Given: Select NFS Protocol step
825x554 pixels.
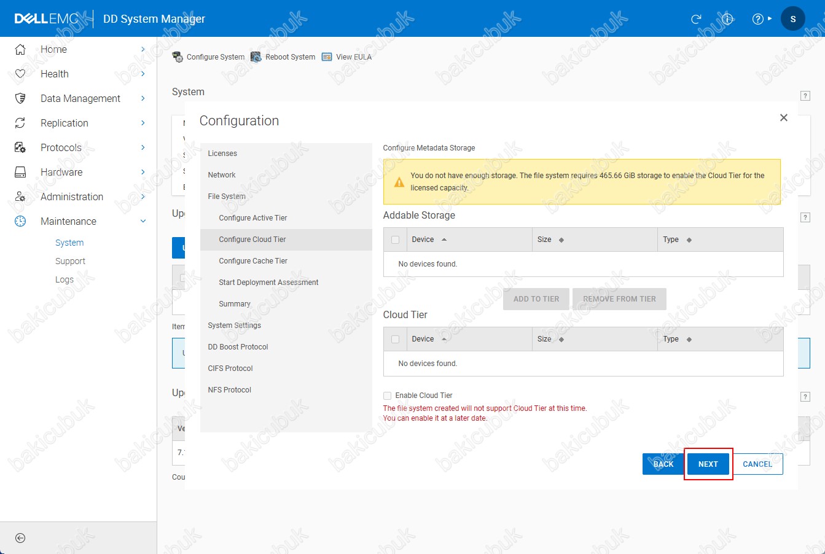Looking at the screenshot, I should click(286, 390).
